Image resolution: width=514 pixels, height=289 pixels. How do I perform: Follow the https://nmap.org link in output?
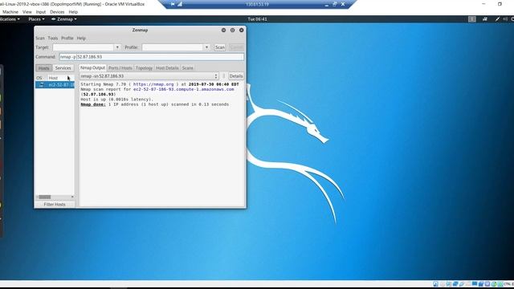point(153,84)
